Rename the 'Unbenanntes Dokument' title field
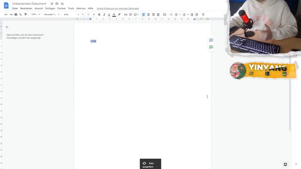 click(29, 4)
